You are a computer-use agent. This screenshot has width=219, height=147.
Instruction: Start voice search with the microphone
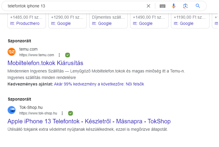click(x=174, y=6)
